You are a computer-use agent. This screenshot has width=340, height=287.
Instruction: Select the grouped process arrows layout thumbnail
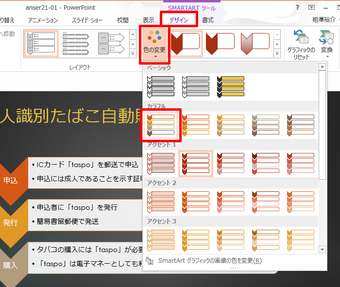[x=111, y=44]
